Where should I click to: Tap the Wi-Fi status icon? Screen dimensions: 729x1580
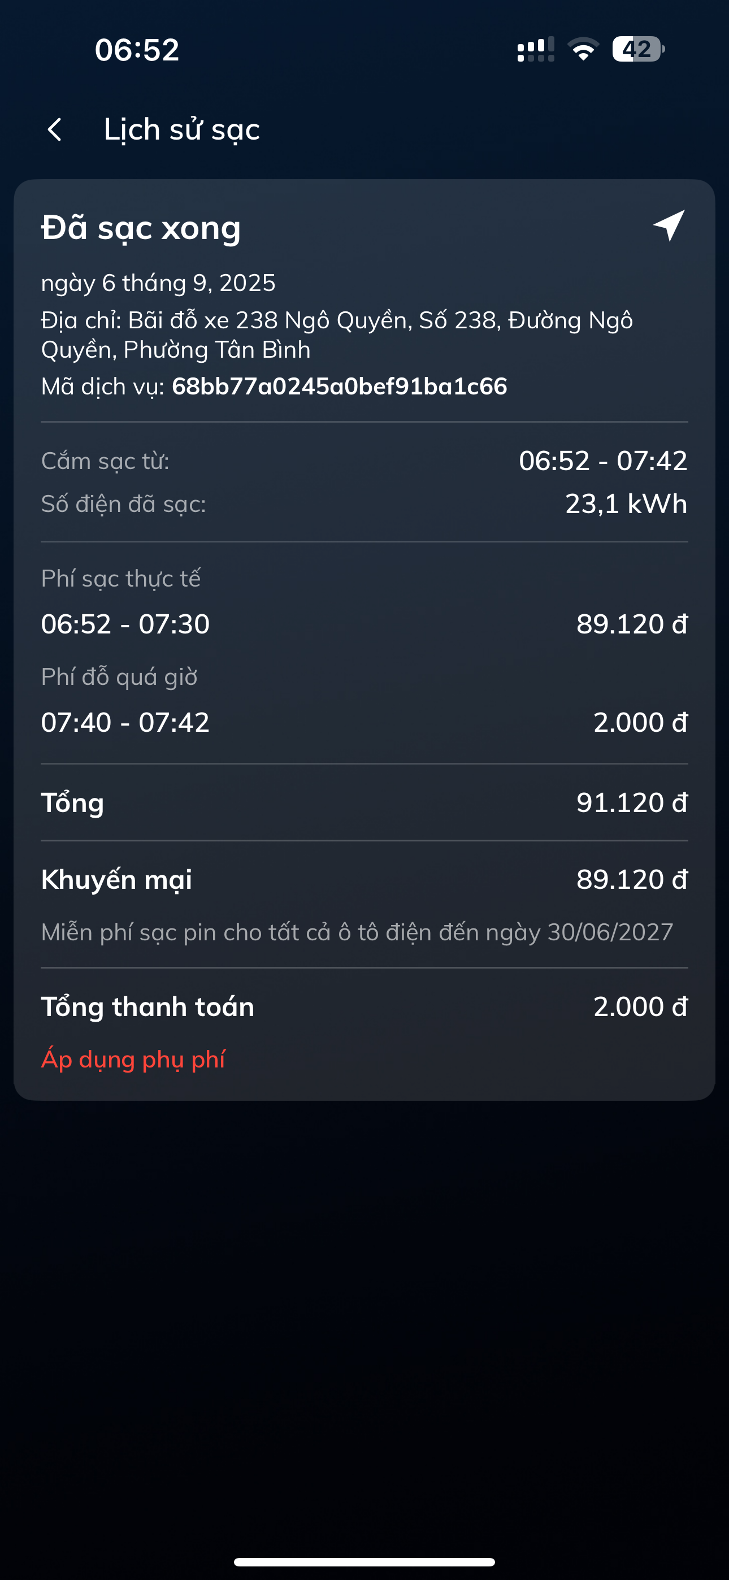583,49
